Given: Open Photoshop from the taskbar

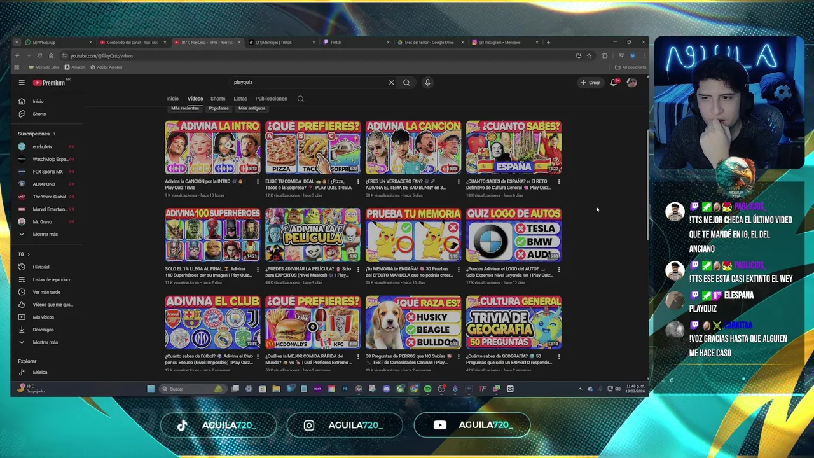Looking at the screenshot, I should pos(345,389).
